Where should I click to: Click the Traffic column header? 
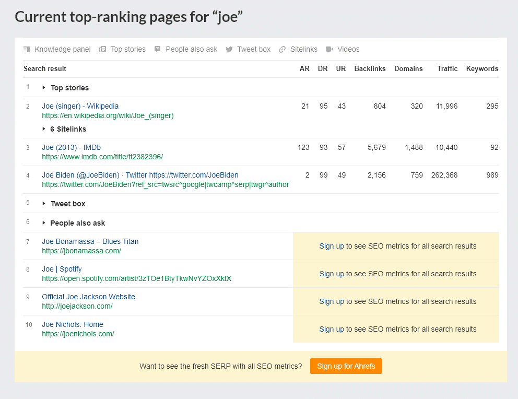click(x=448, y=69)
